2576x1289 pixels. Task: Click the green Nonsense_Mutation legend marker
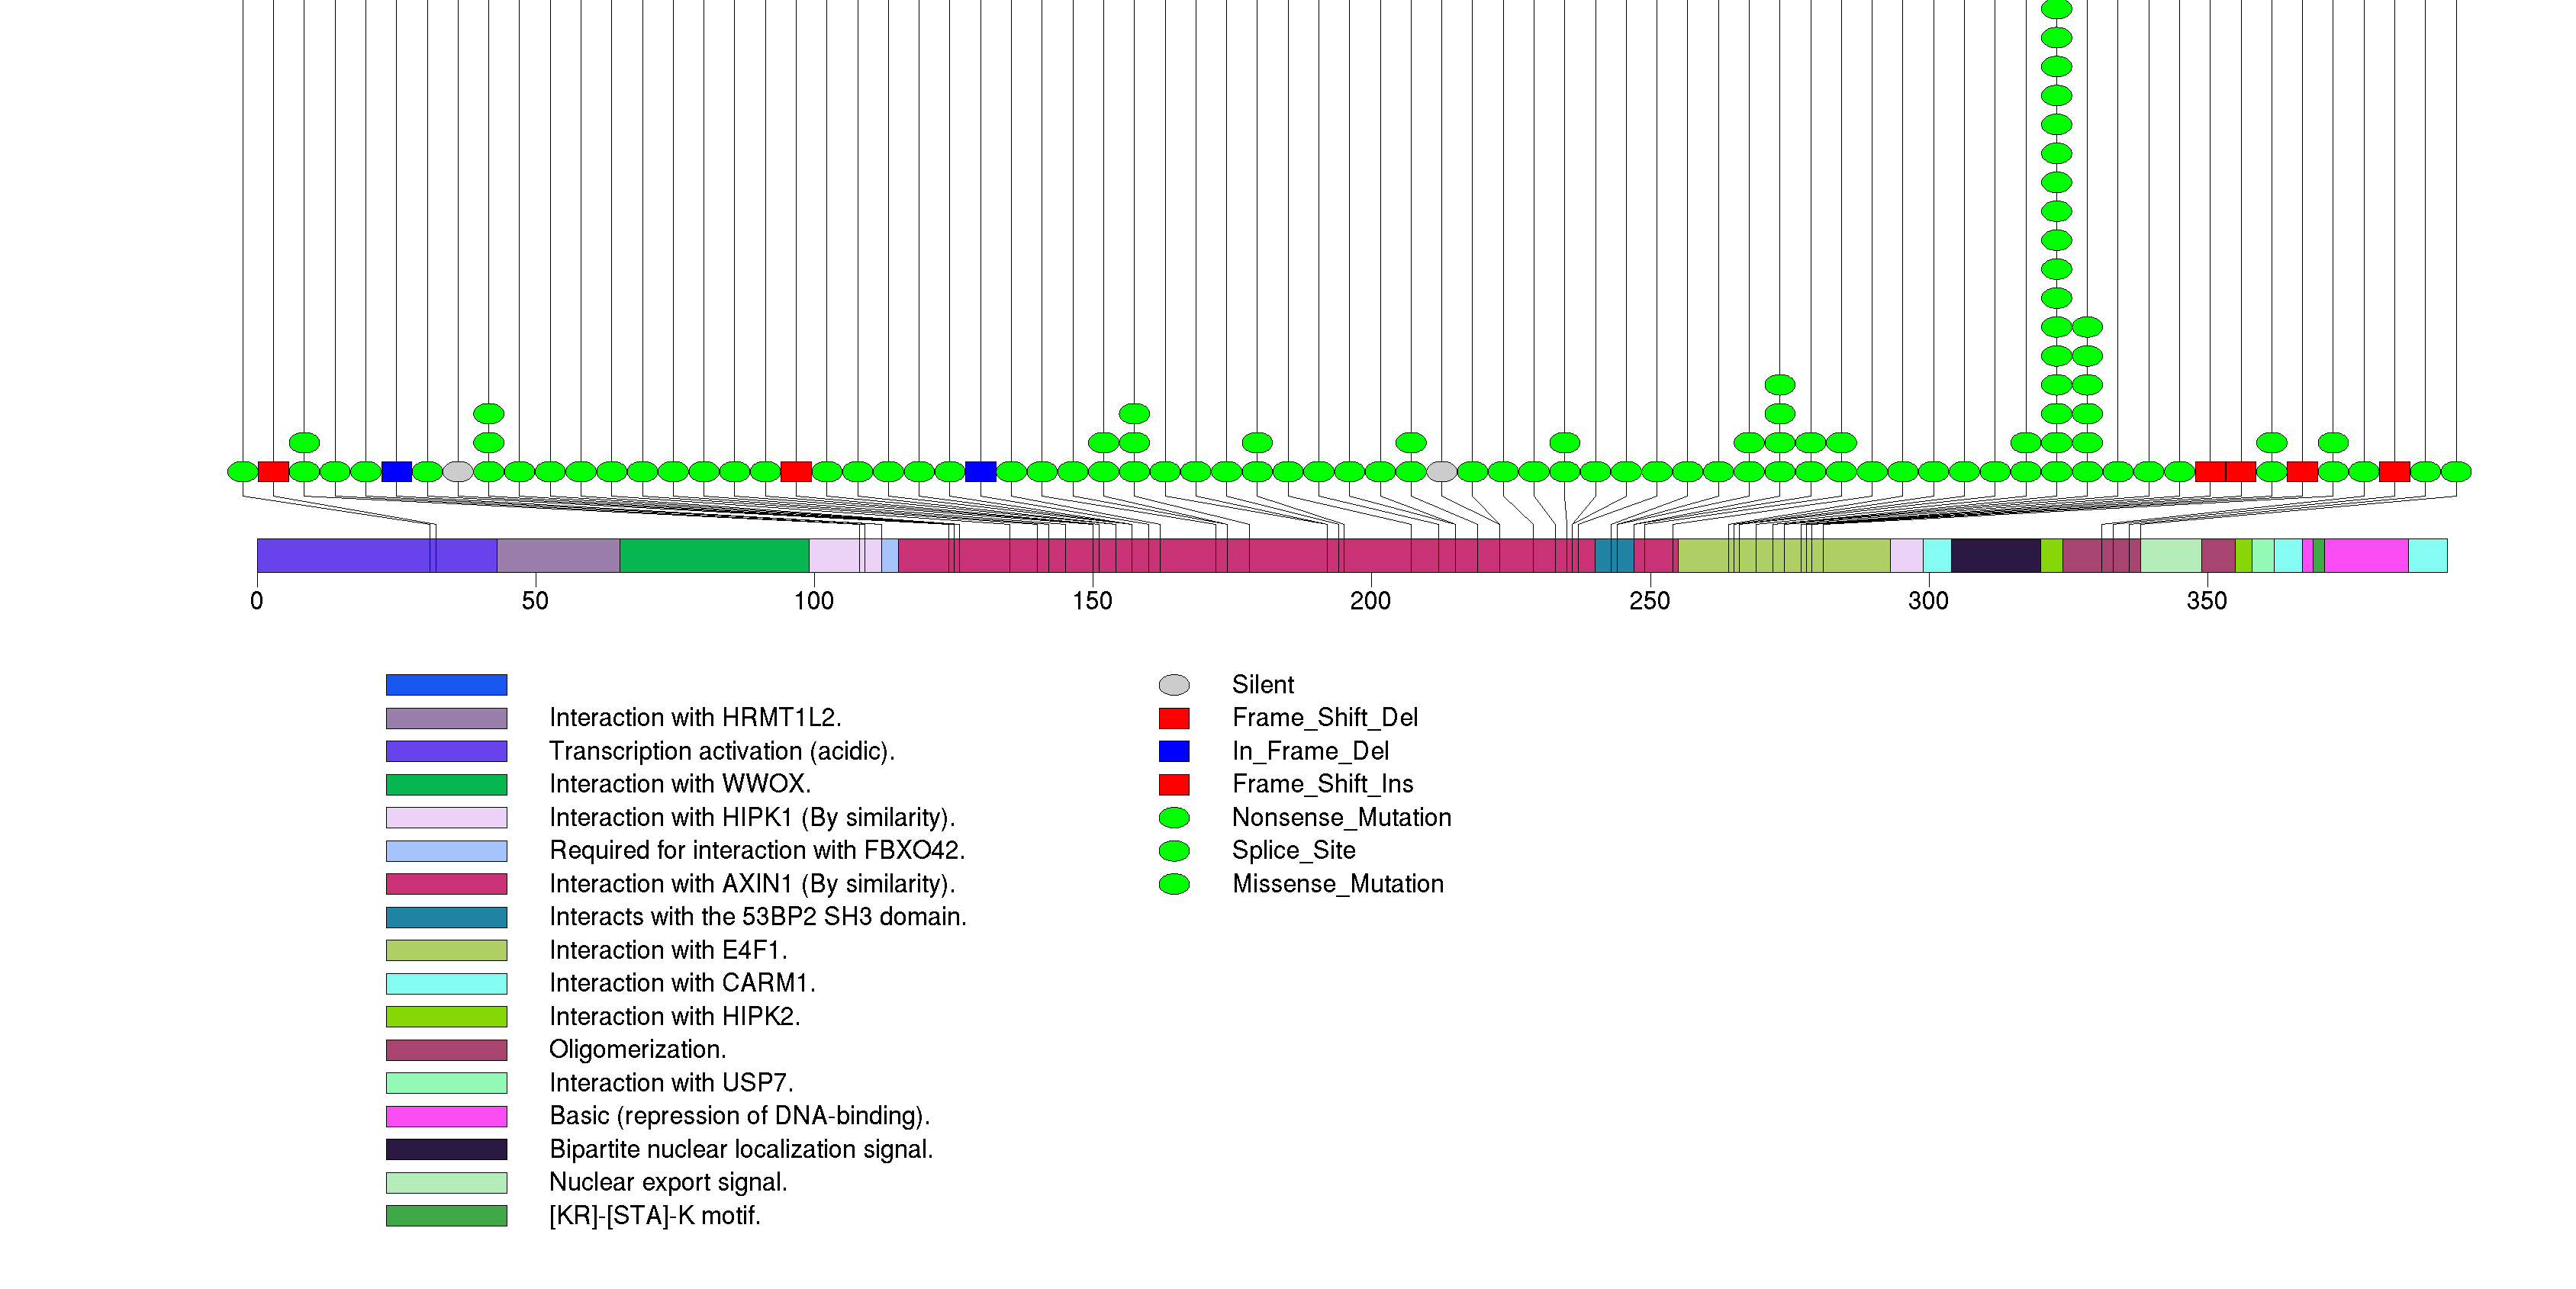1173,818
